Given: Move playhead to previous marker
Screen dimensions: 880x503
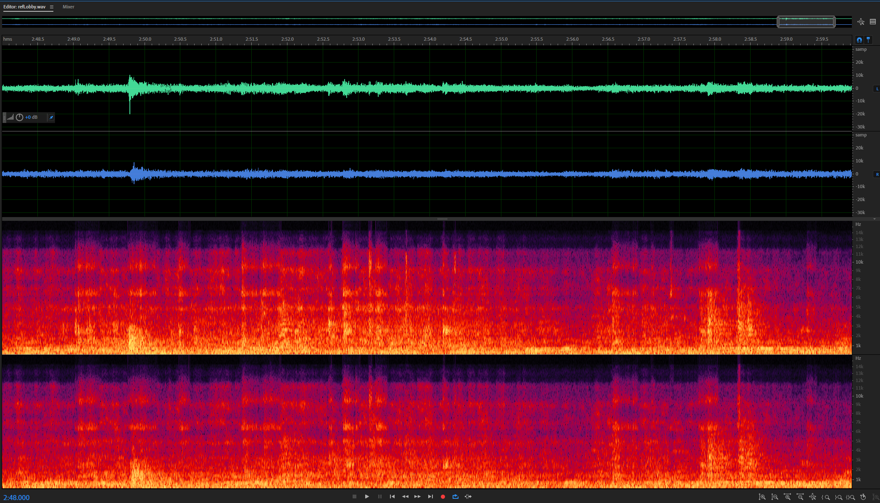Looking at the screenshot, I should coord(392,497).
